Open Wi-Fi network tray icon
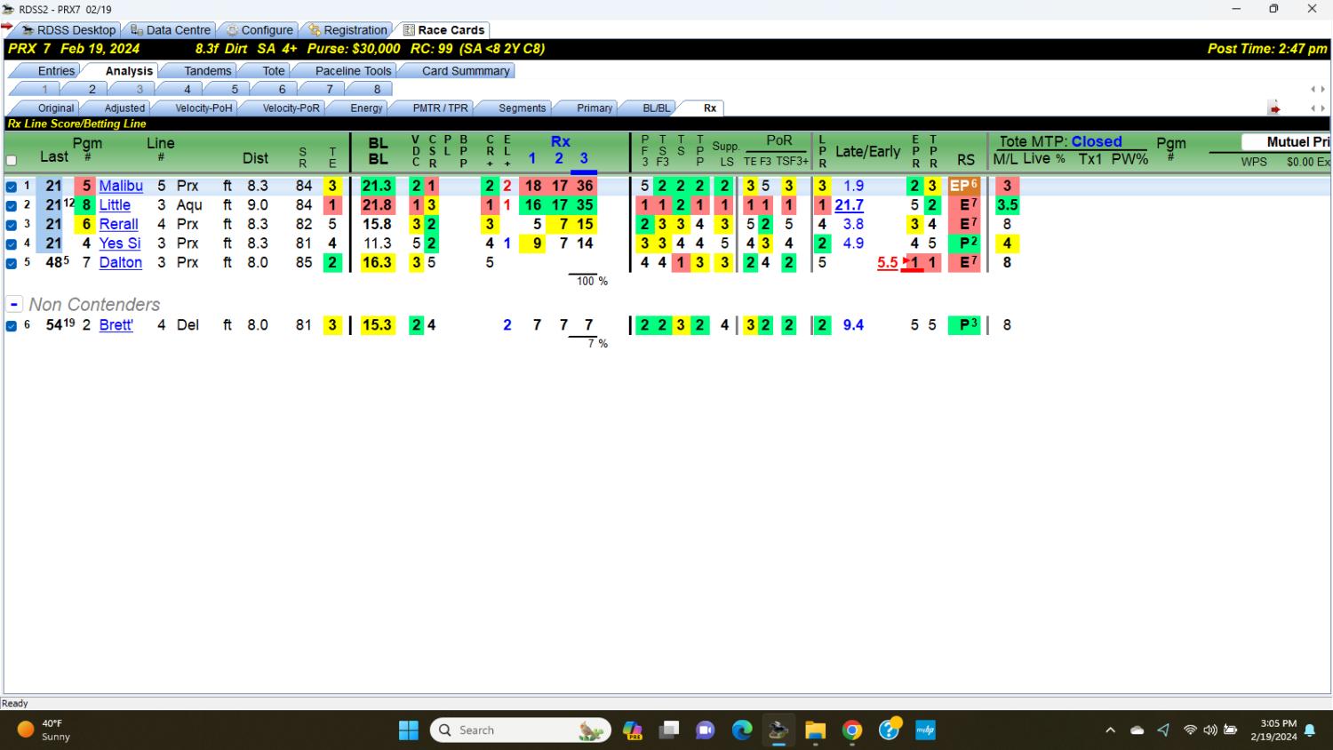1333x750 pixels. [x=1190, y=730]
